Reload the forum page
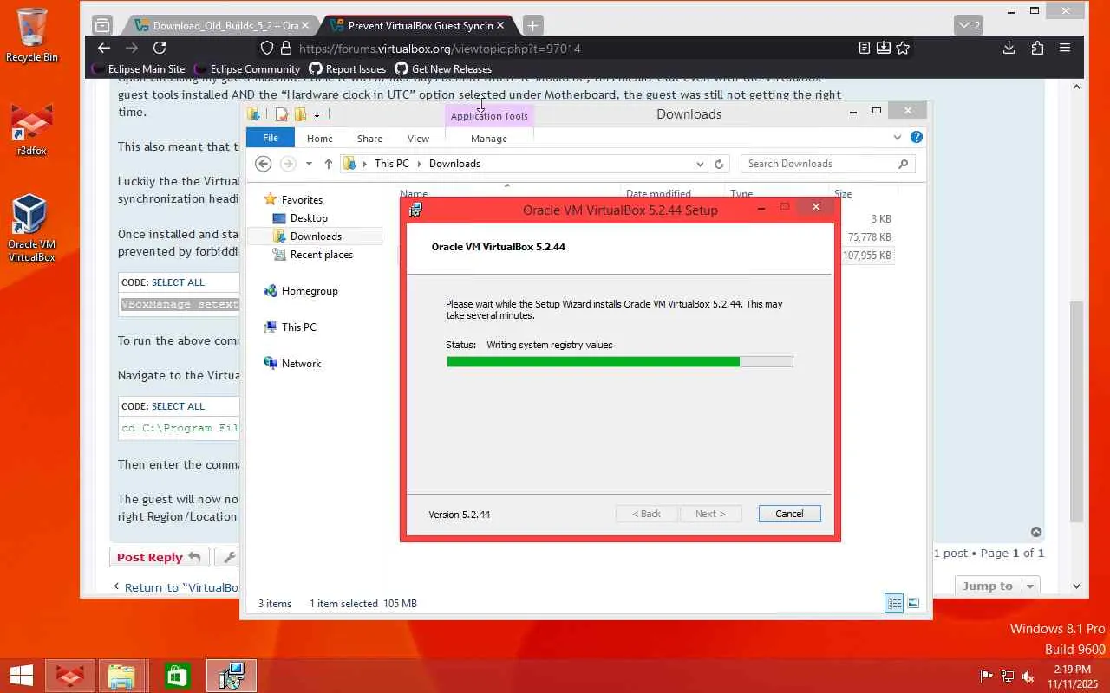The height and width of the screenshot is (693, 1110). [160, 49]
